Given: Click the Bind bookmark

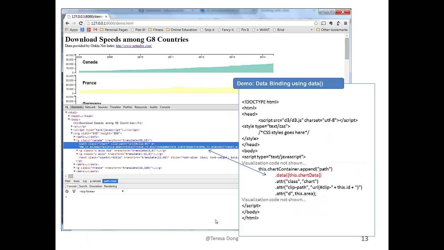Looking at the screenshot, I should pos(279,30).
